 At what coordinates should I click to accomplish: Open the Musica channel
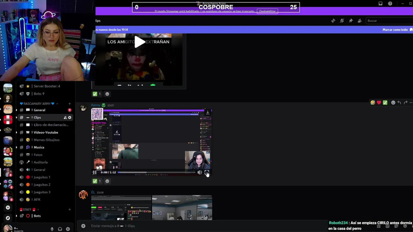click(x=45, y=147)
